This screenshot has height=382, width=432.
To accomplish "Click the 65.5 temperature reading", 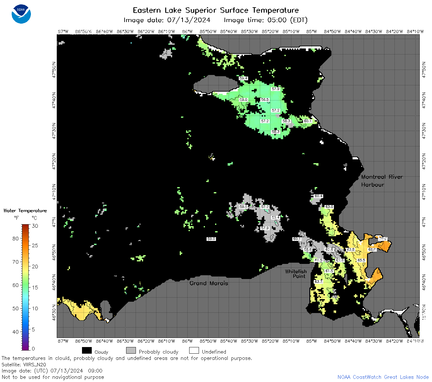I will pyautogui.click(x=361, y=260).
